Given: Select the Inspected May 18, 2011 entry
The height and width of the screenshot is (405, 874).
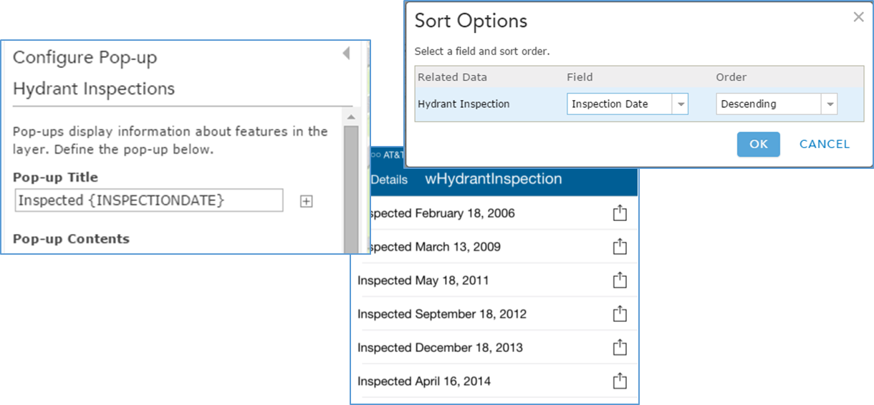Looking at the screenshot, I should click(423, 280).
